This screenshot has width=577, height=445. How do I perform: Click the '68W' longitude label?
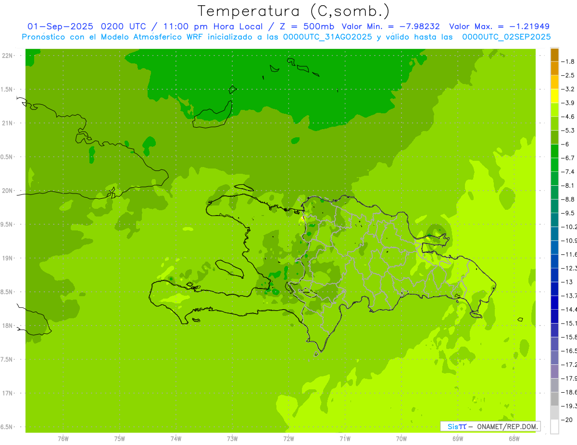point(514,439)
